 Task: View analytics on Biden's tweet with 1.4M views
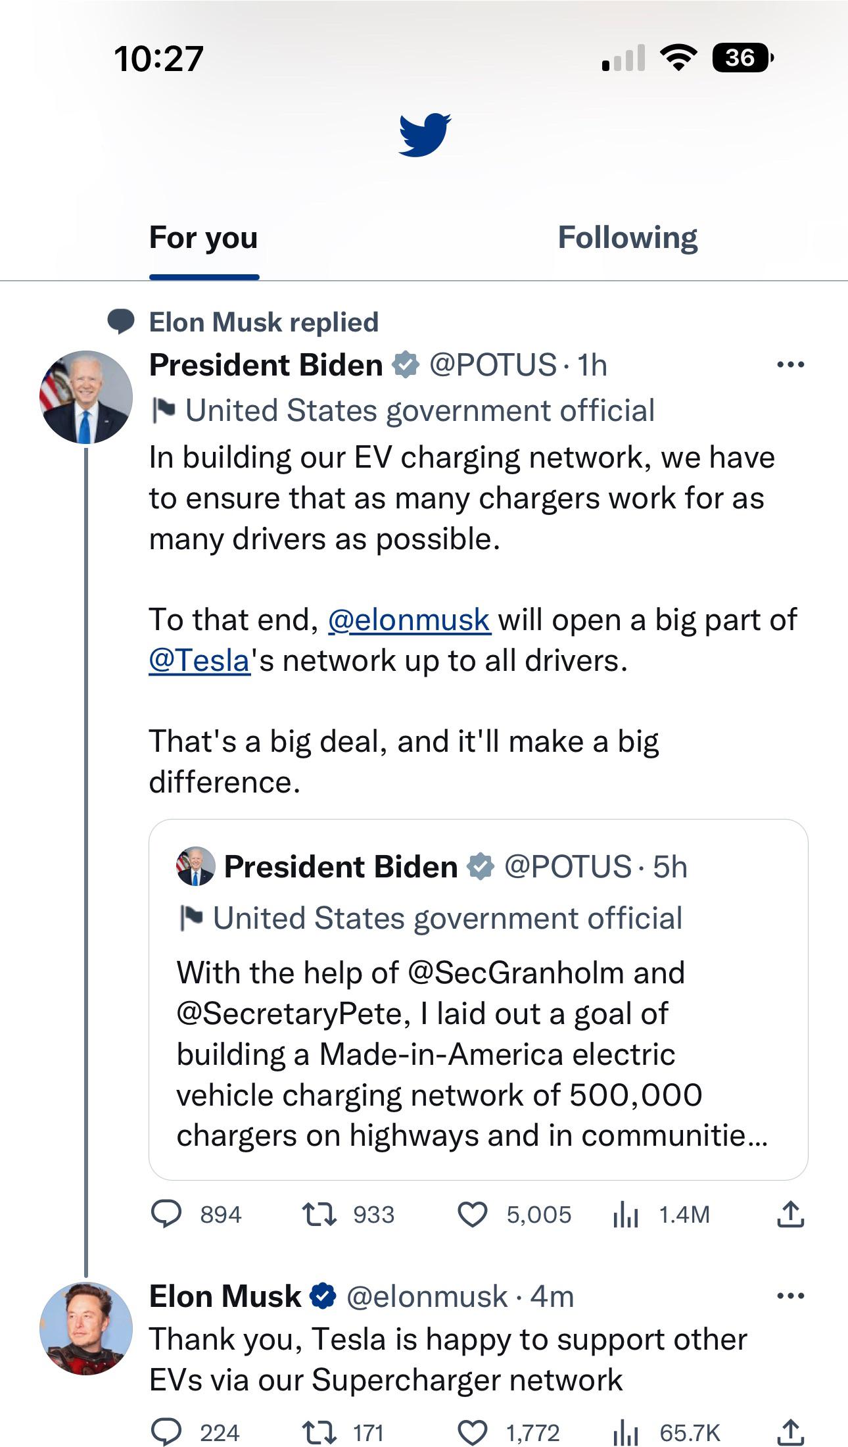626,1214
